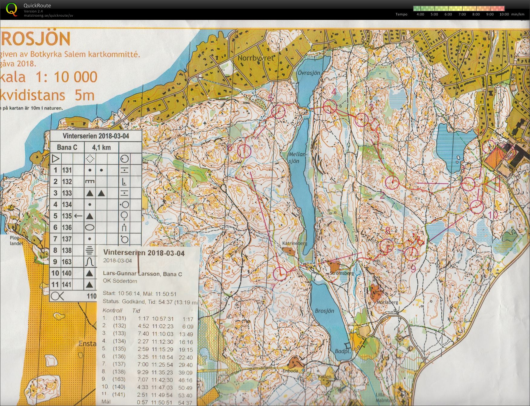Click the Tempo color gradient scale
The image size is (530, 406).
[459, 8]
